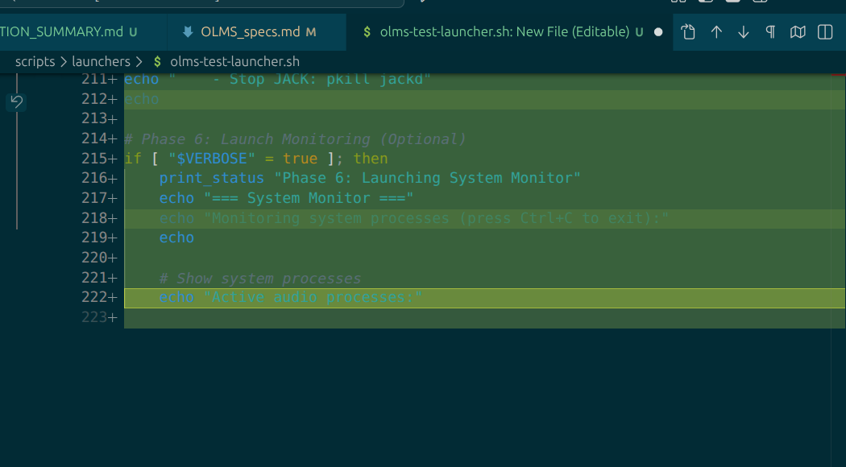Click the split editor icon
Image resolution: width=846 pixels, height=467 pixels.
[x=825, y=32]
